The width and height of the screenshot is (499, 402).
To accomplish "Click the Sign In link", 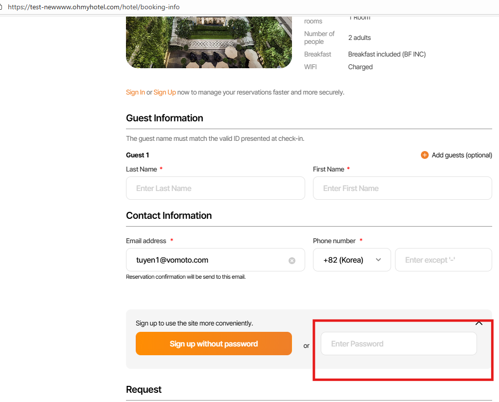I will pyautogui.click(x=135, y=92).
